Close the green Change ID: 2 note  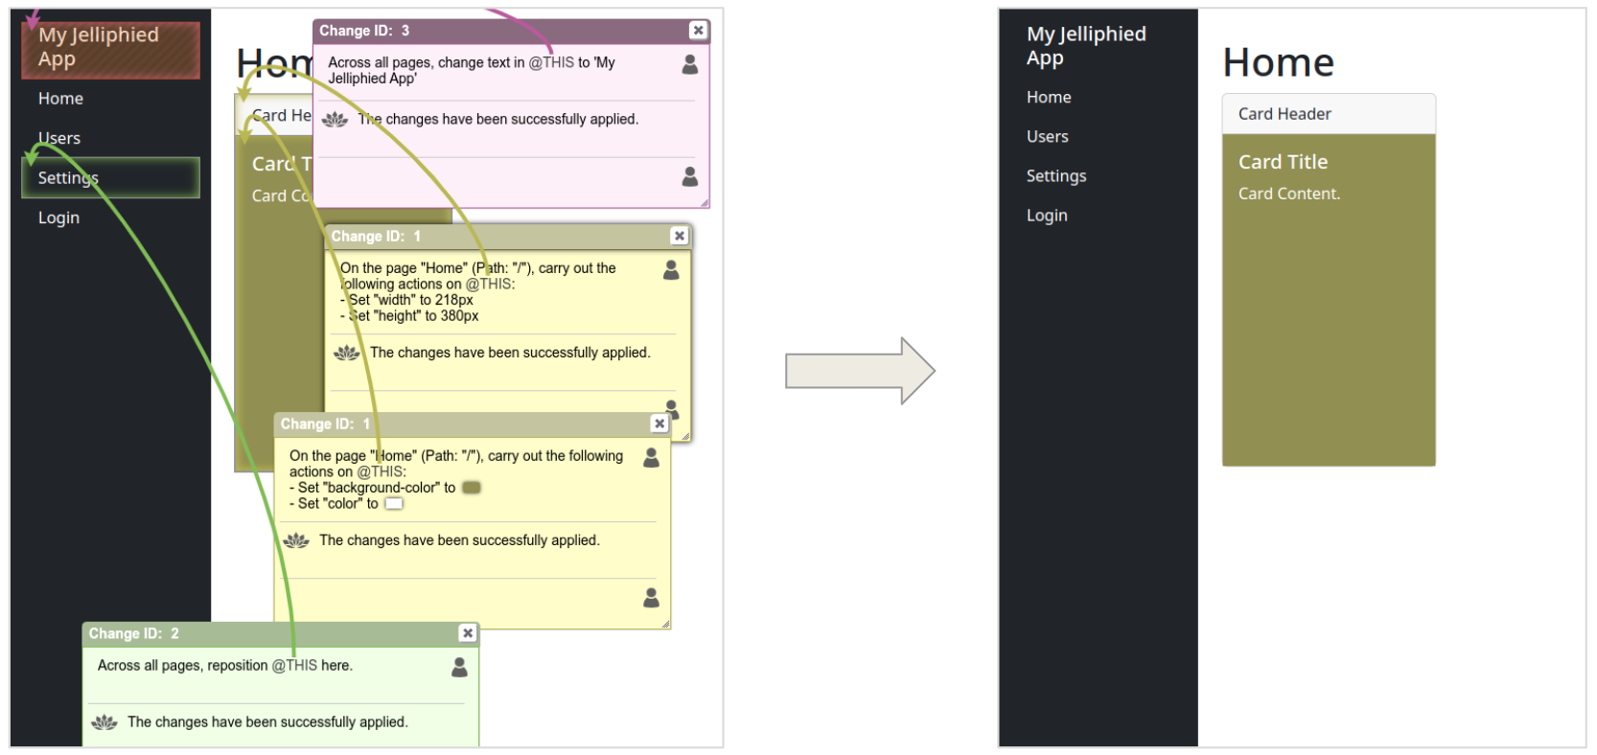(467, 633)
